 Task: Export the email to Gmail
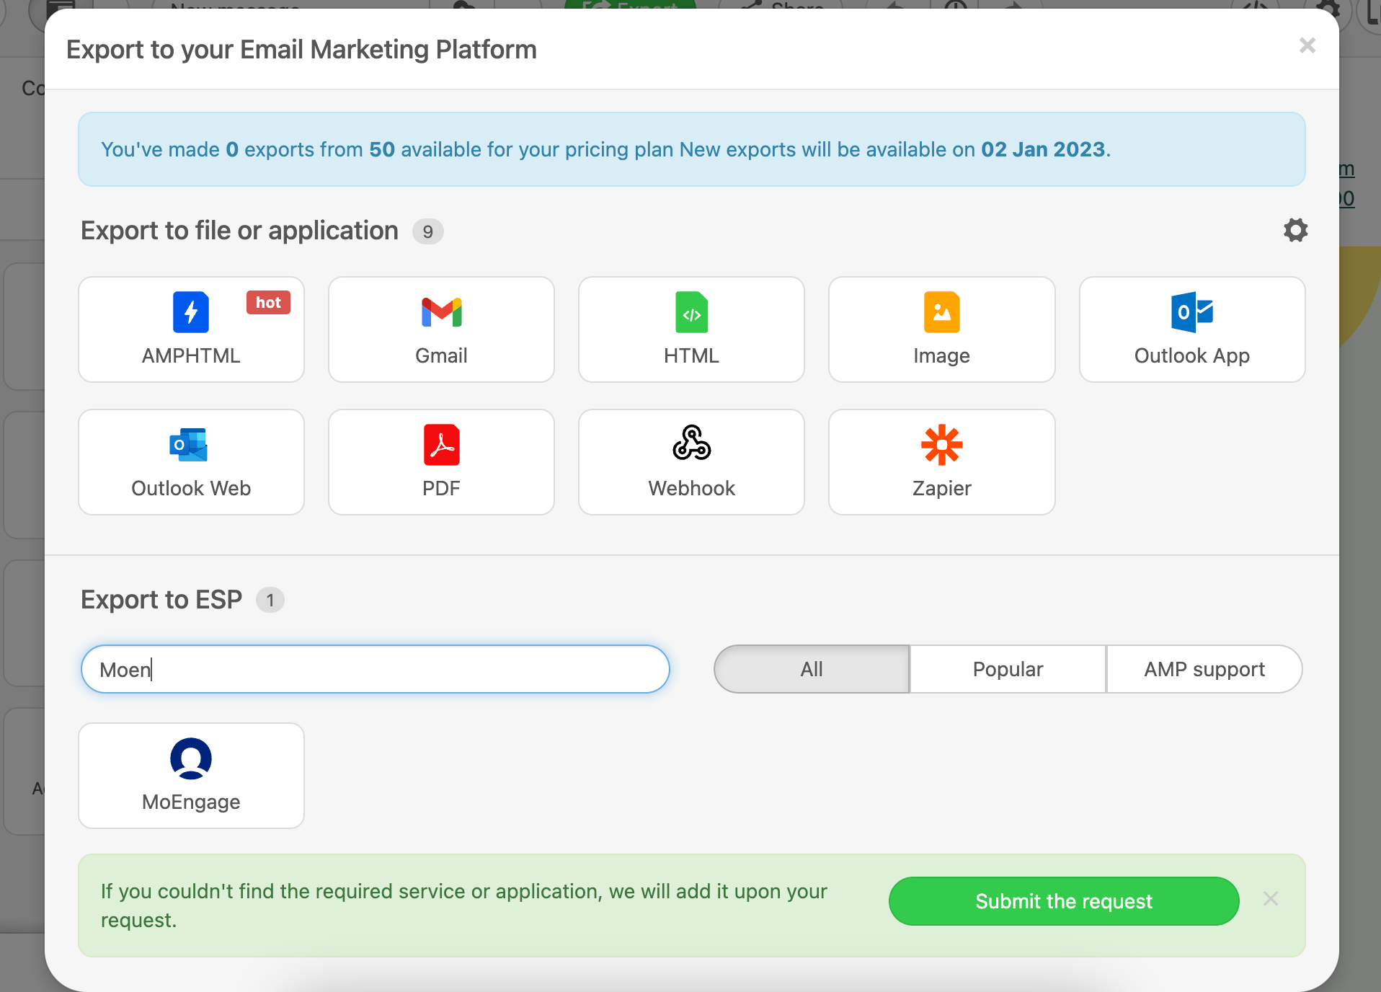(441, 329)
